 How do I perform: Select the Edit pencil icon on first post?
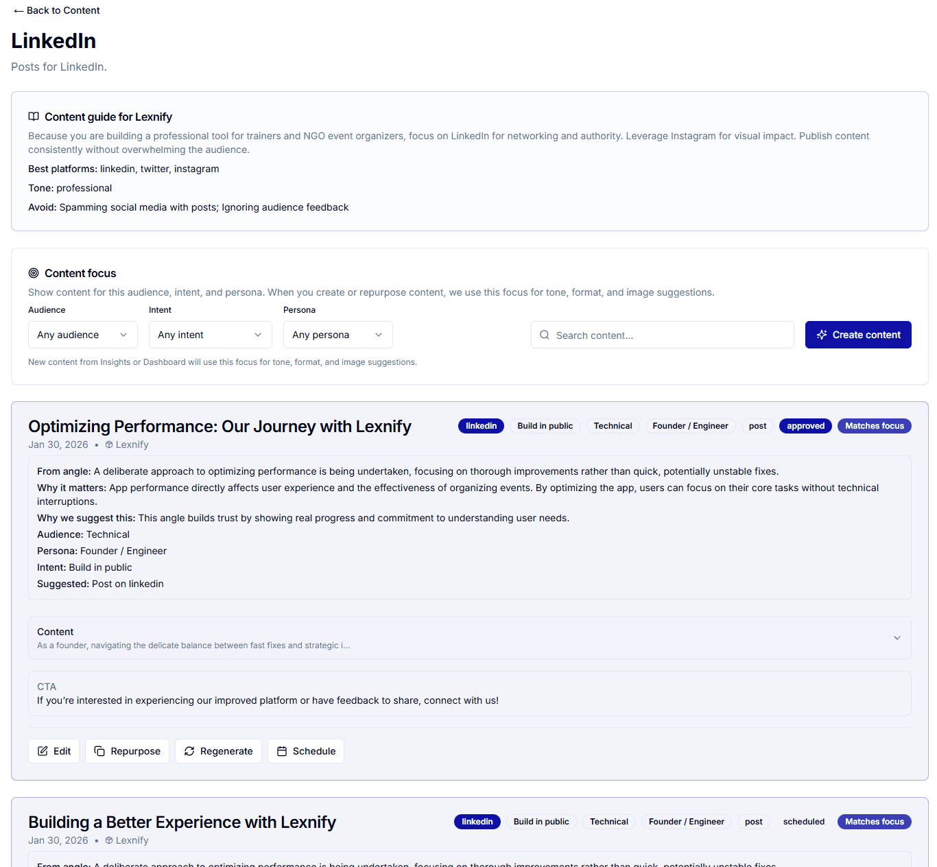pos(41,751)
